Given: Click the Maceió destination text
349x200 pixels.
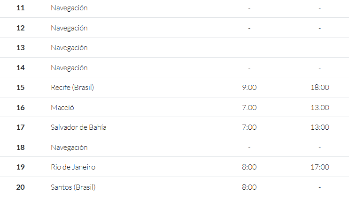Looking at the screenshot, I should click(x=62, y=107).
